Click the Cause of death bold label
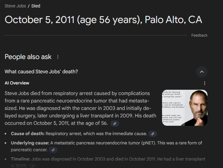Viewport: 223px width, 168px height. [x=28, y=134]
